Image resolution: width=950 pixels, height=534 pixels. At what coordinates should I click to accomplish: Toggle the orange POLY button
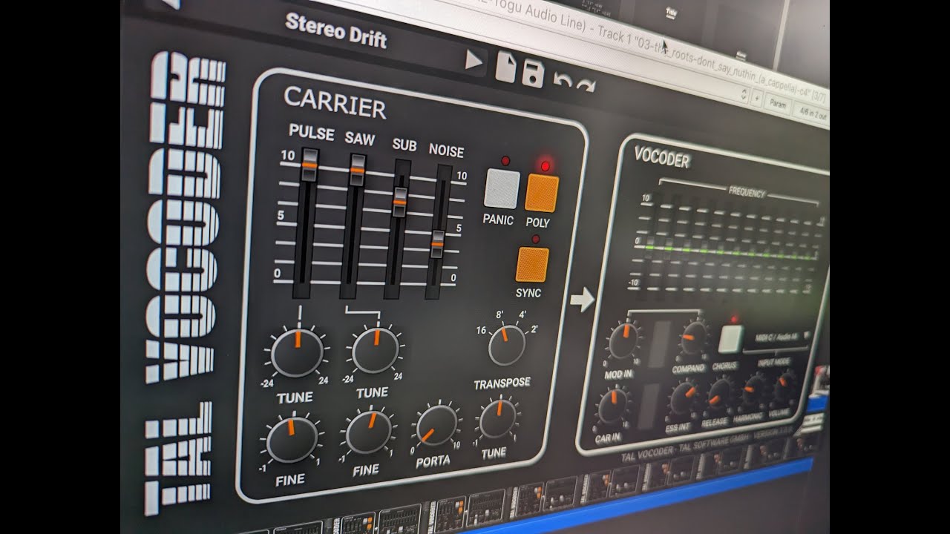542,193
